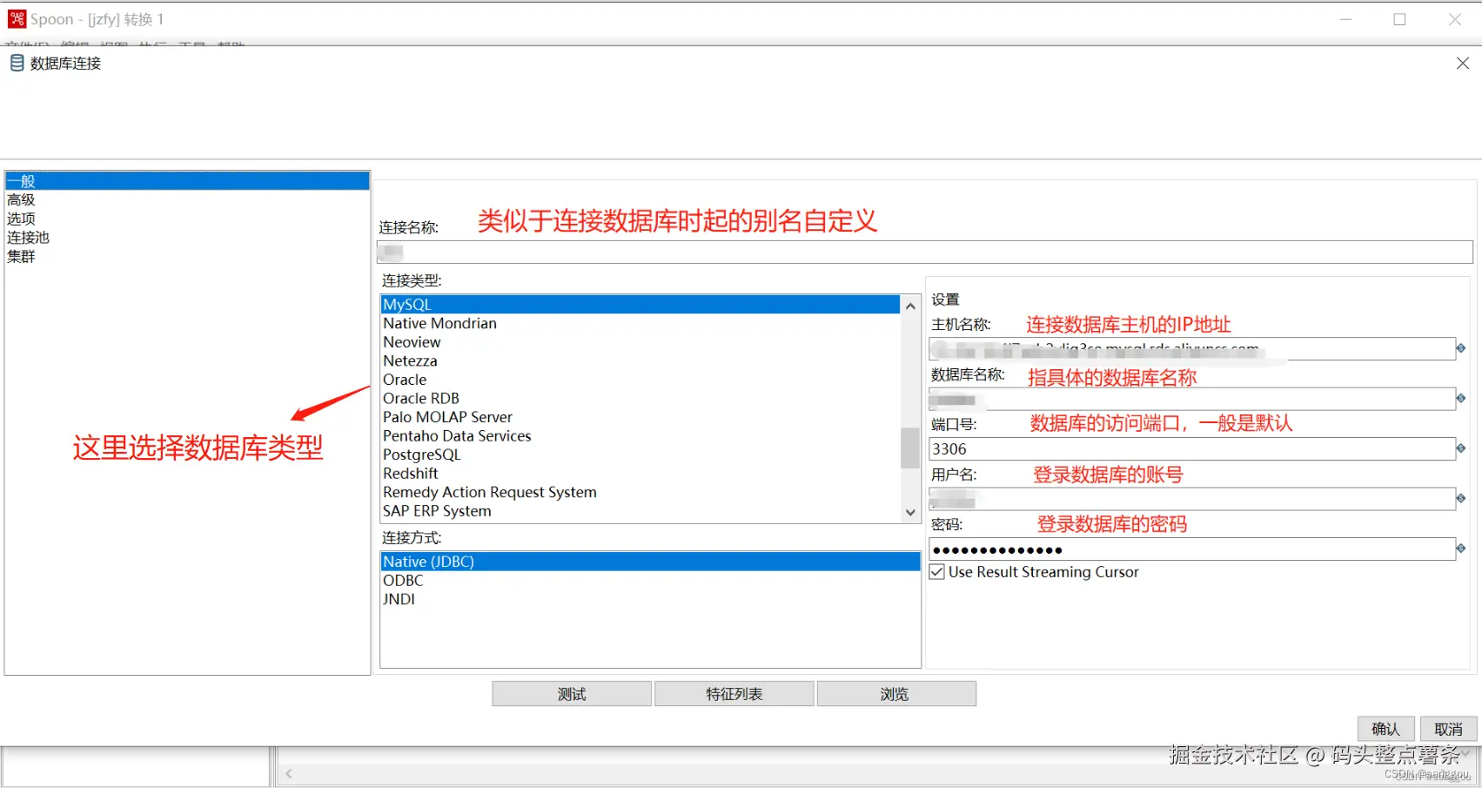Cancel the dialog with 取消
The width and height of the screenshot is (1482, 788).
(x=1449, y=729)
